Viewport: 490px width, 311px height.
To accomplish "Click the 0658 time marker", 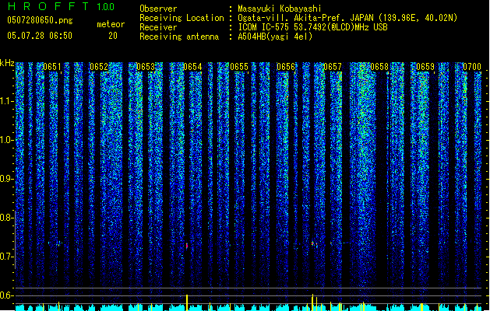I will coord(379,67).
